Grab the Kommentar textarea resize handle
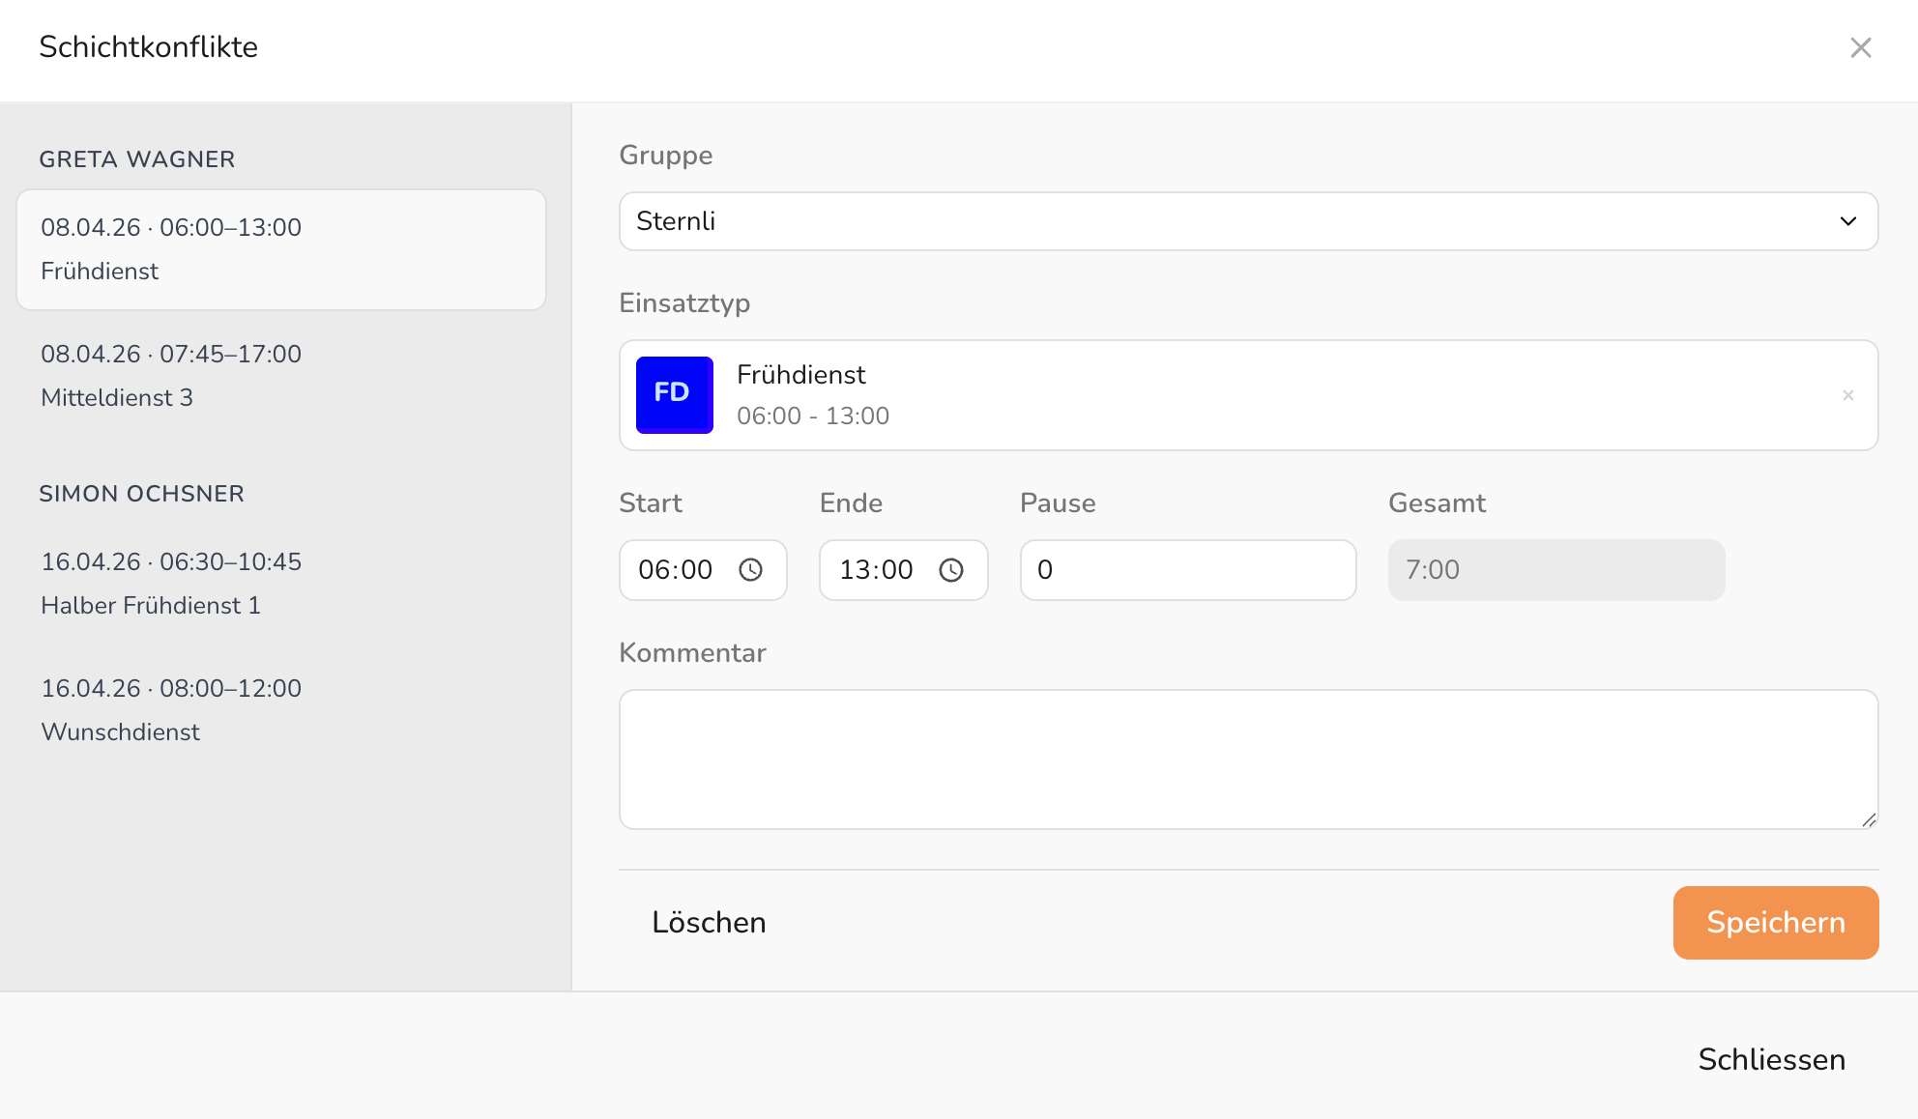This screenshot has width=1918, height=1119. (x=1868, y=819)
